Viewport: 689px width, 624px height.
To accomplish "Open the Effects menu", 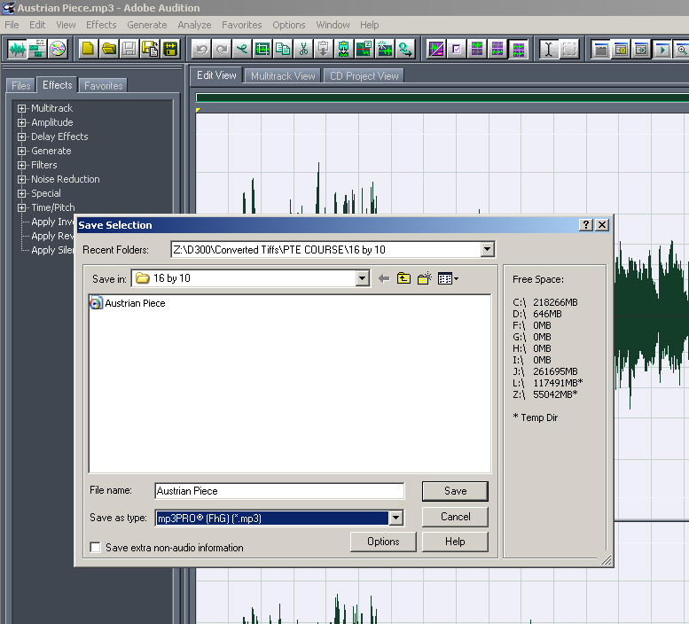I will click(x=101, y=25).
